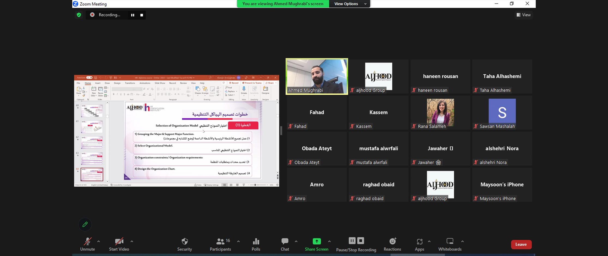The width and height of the screenshot is (608, 256).
Task: Open the Reactions emoji menu
Action: click(x=392, y=244)
